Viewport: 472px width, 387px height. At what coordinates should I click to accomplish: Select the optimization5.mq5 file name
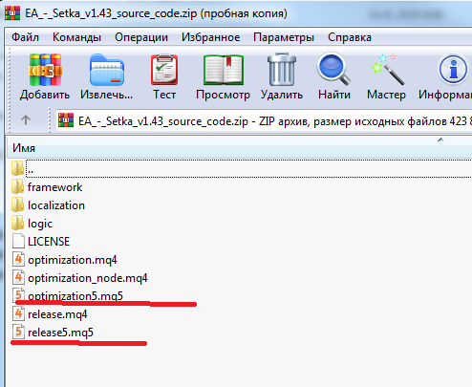[75, 296]
